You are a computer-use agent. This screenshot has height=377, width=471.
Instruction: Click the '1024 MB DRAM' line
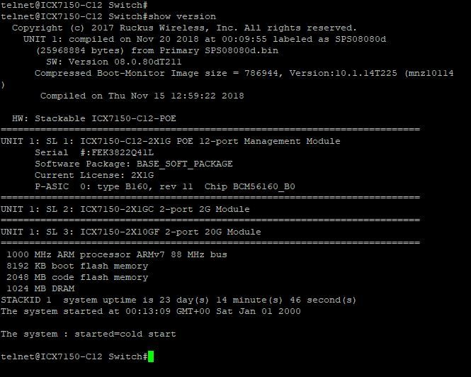(x=40, y=288)
